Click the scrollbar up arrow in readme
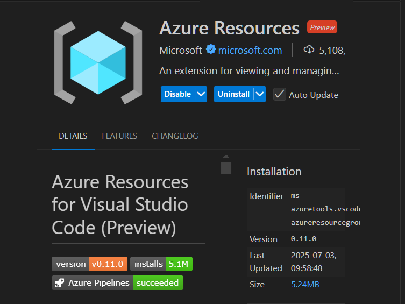 tap(226, 156)
